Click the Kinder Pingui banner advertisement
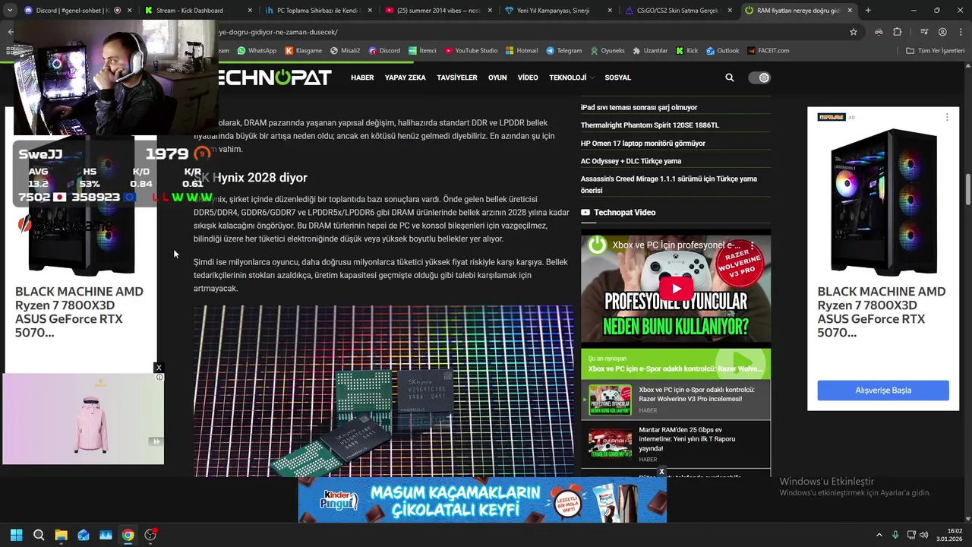 482,501
